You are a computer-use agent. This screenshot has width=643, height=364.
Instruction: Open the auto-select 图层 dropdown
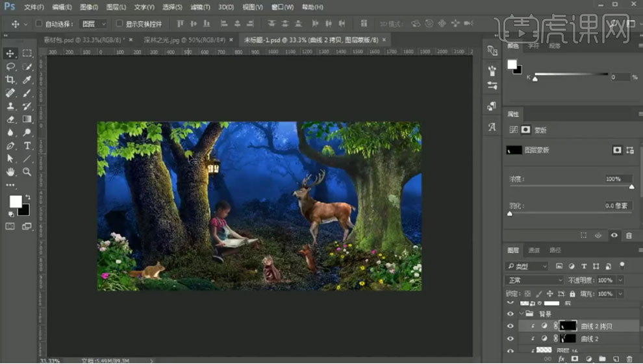94,24
